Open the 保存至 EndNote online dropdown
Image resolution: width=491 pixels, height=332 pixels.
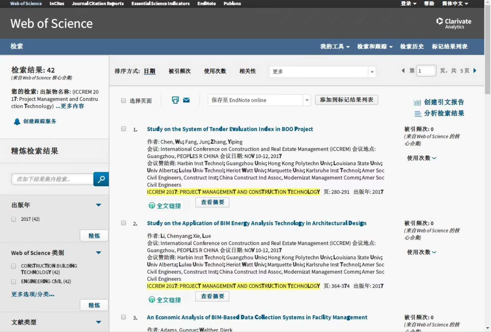pos(259,100)
